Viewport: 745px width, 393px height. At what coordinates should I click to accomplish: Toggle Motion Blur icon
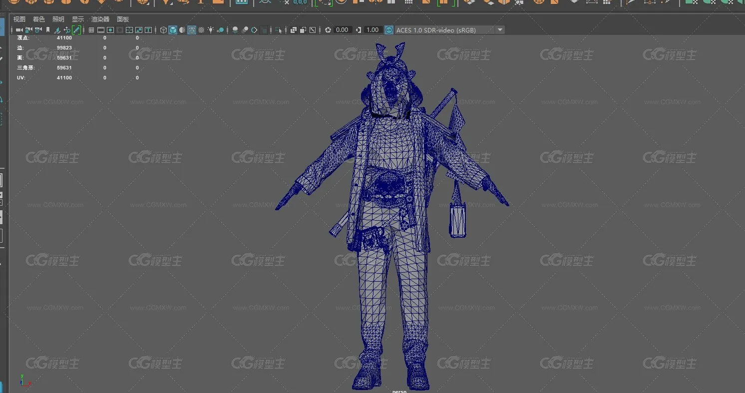click(x=245, y=30)
